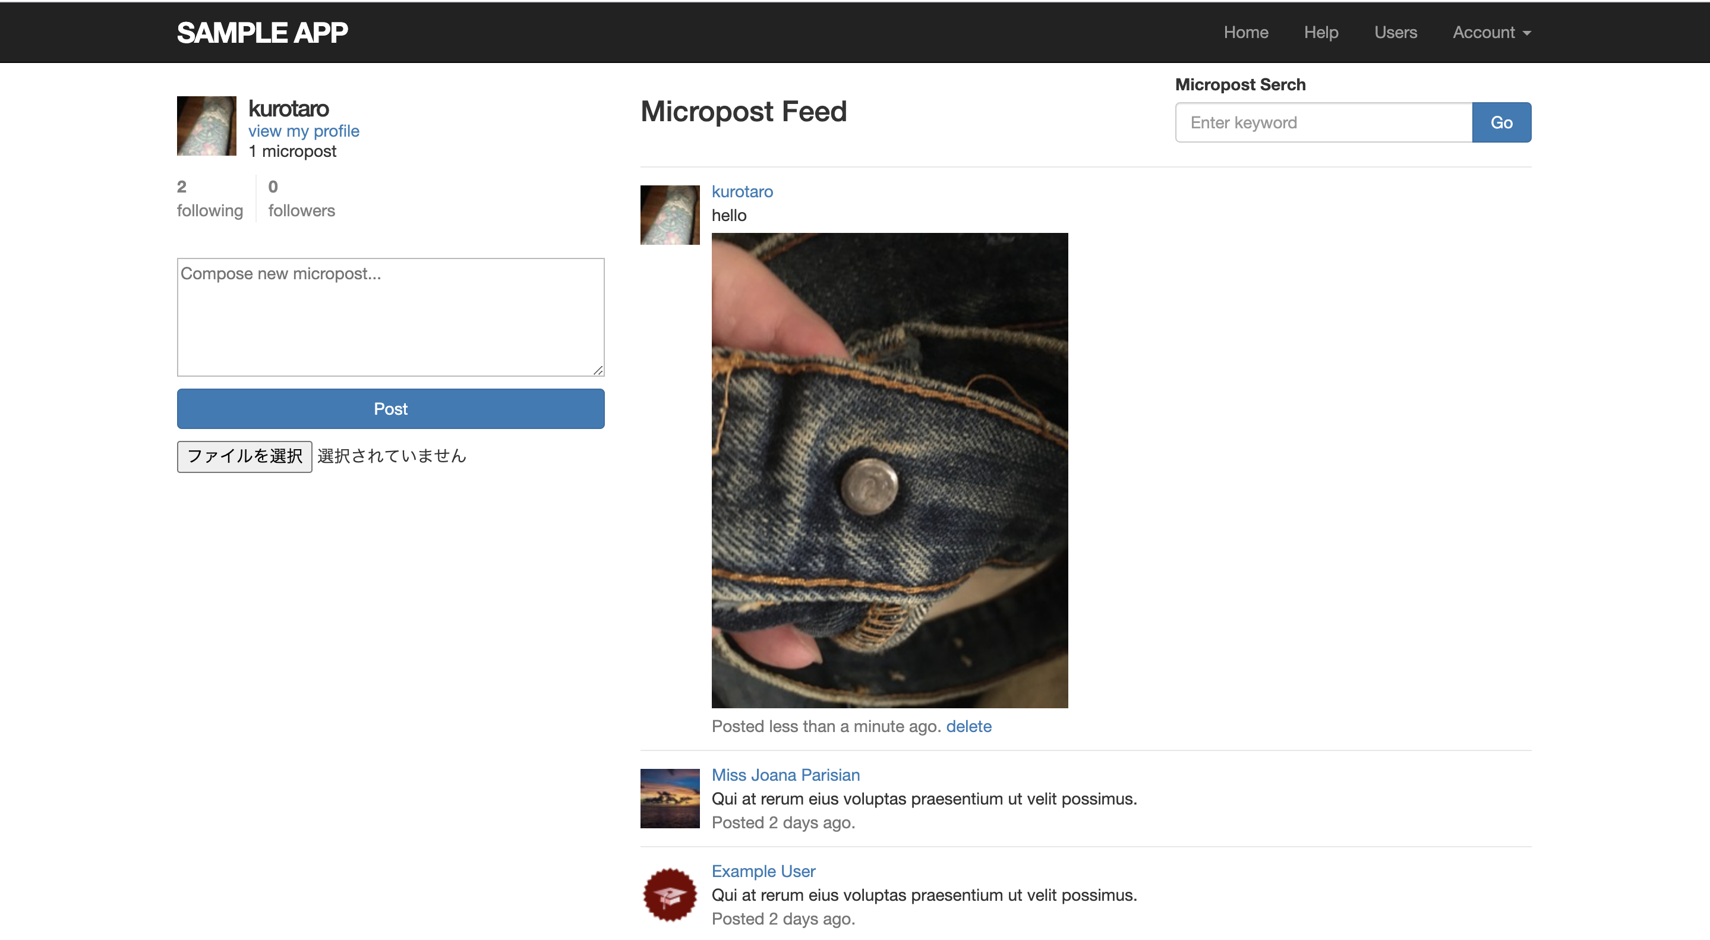Image resolution: width=1710 pixels, height=940 pixels.
Task: Open the Account dropdown menu
Action: click(x=1491, y=32)
